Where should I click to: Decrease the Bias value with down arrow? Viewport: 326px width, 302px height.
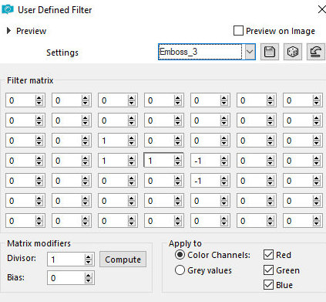point(89,280)
